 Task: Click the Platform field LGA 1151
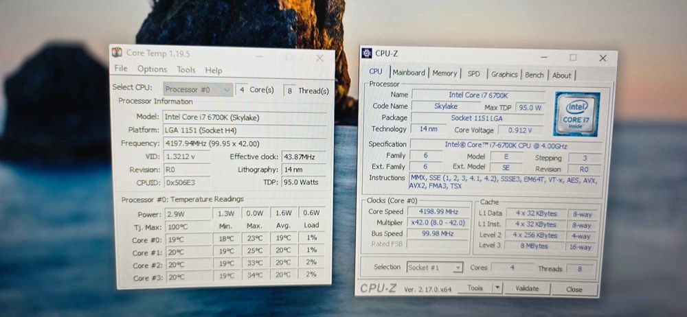(245, 130)
